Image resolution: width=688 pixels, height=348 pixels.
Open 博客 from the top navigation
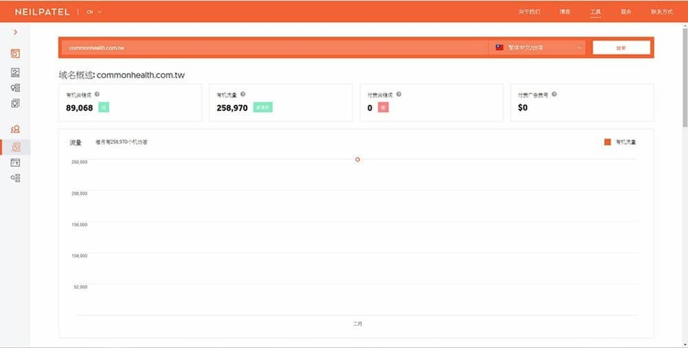(x=565, y=12)
